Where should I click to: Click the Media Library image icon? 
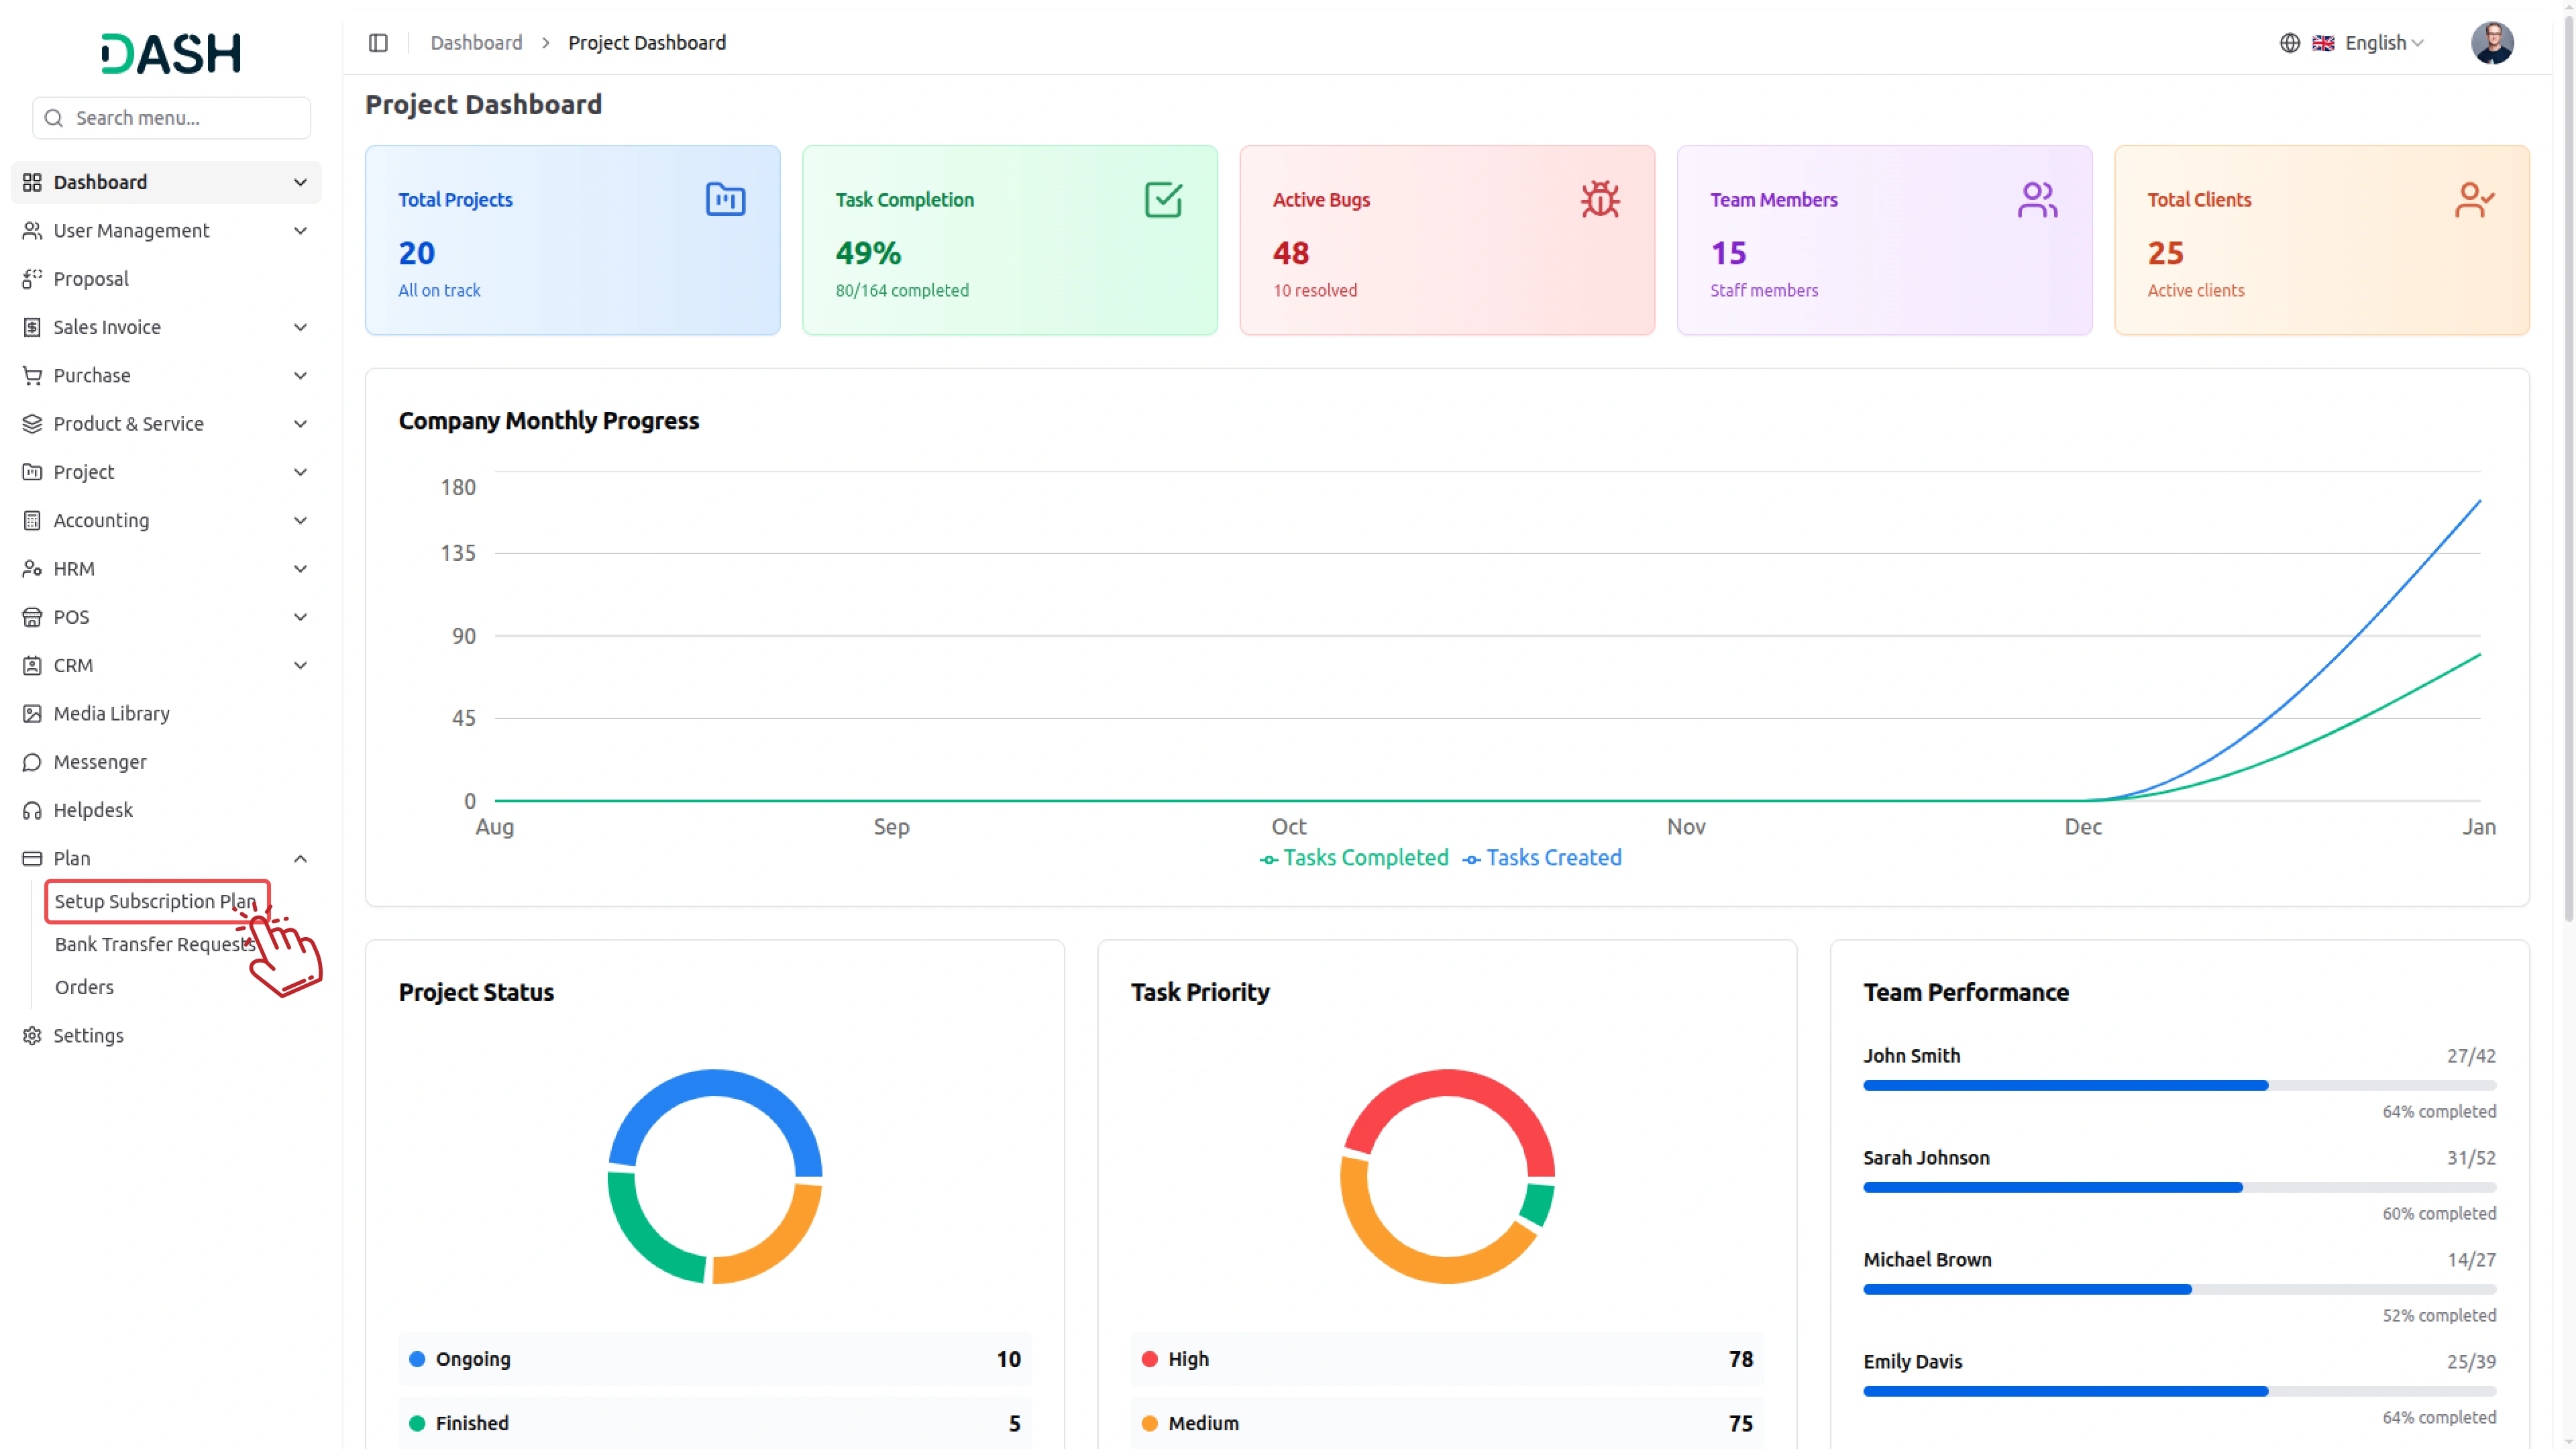click(32, 714)
